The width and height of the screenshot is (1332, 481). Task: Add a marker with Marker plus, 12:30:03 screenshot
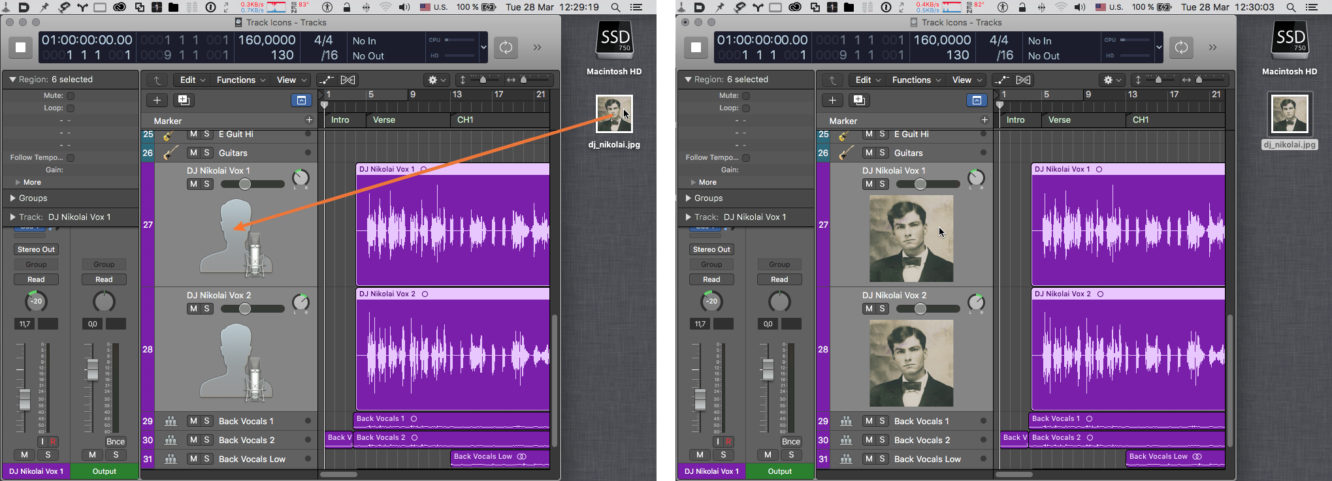click(984, 120)
